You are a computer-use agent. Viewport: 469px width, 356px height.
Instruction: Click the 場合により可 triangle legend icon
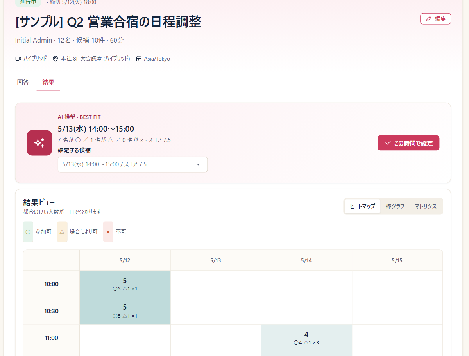point(62,232)
